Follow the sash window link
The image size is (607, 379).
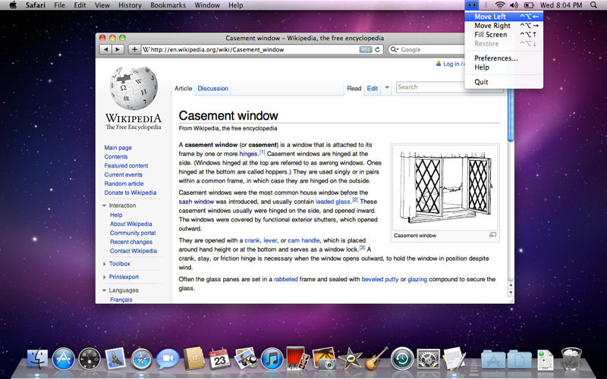click(197, 202)
